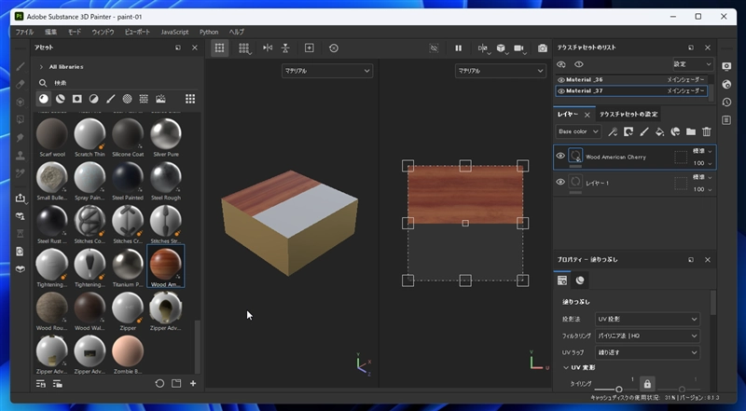Open the UVラップ 繰り返す dropdown
Screen dimensions: 746x411
647,352
